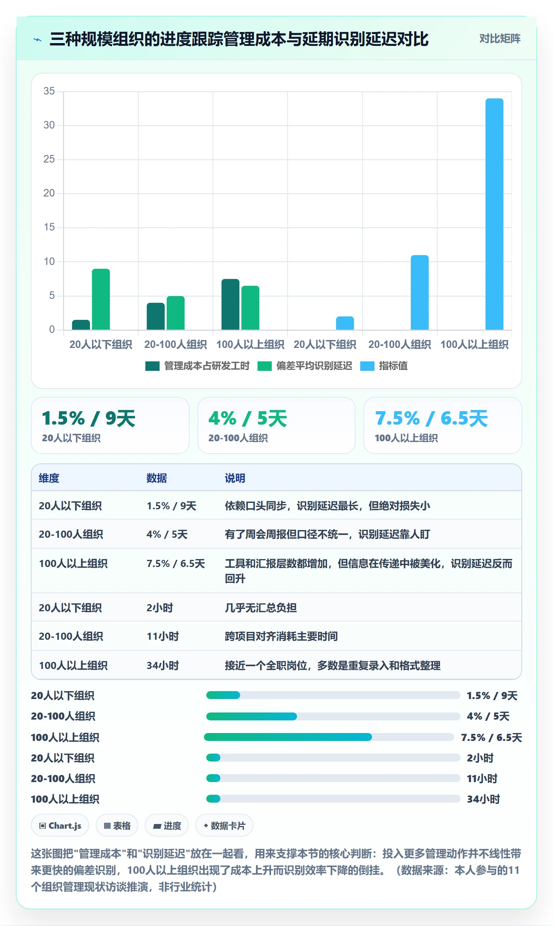Click the cell reading 有了周会周报但口径不统一
This screenshot has width=553, height=926.
pyautogui.click(x=327, y=534)
